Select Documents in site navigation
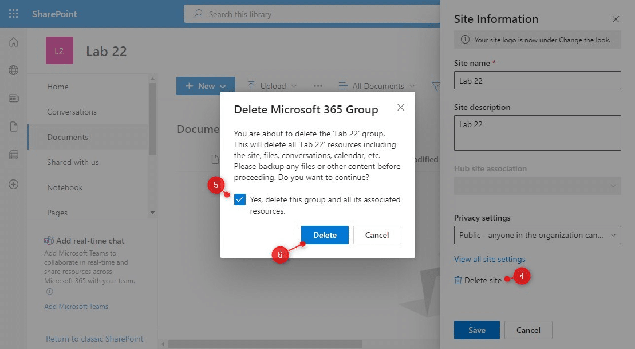The height and width of the screenshot is (349, 635). point(68,137)
